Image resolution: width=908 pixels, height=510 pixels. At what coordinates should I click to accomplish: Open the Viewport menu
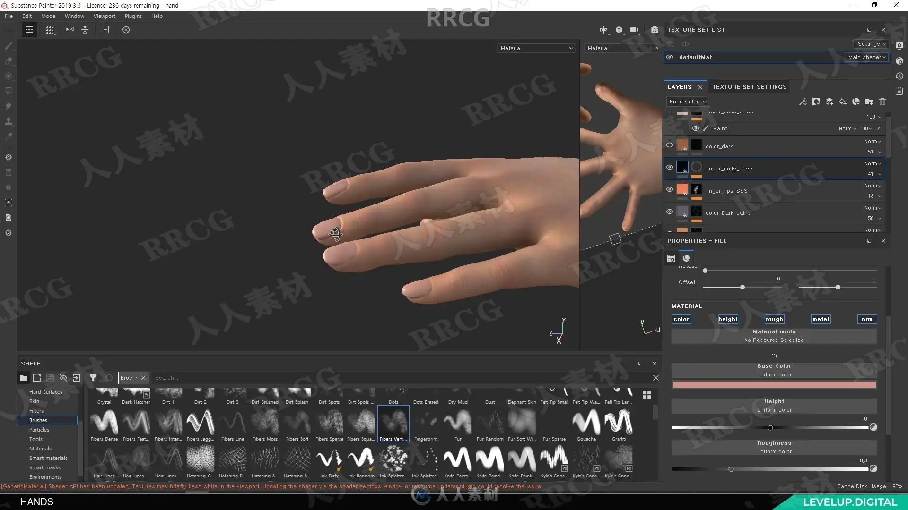coord(105,16)
